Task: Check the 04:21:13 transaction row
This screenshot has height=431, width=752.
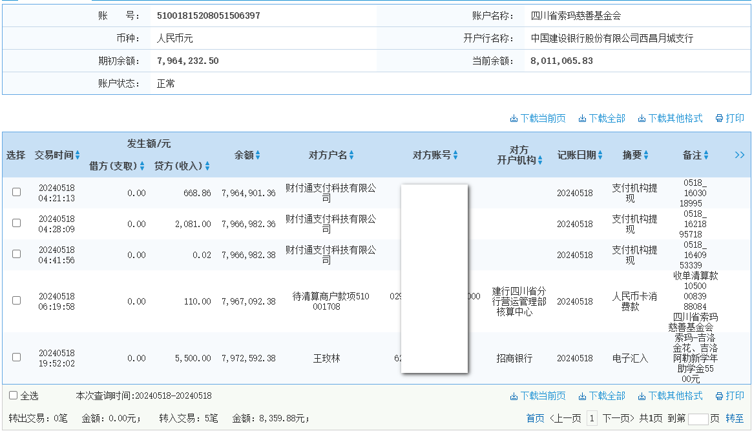Action: (16, 192)
